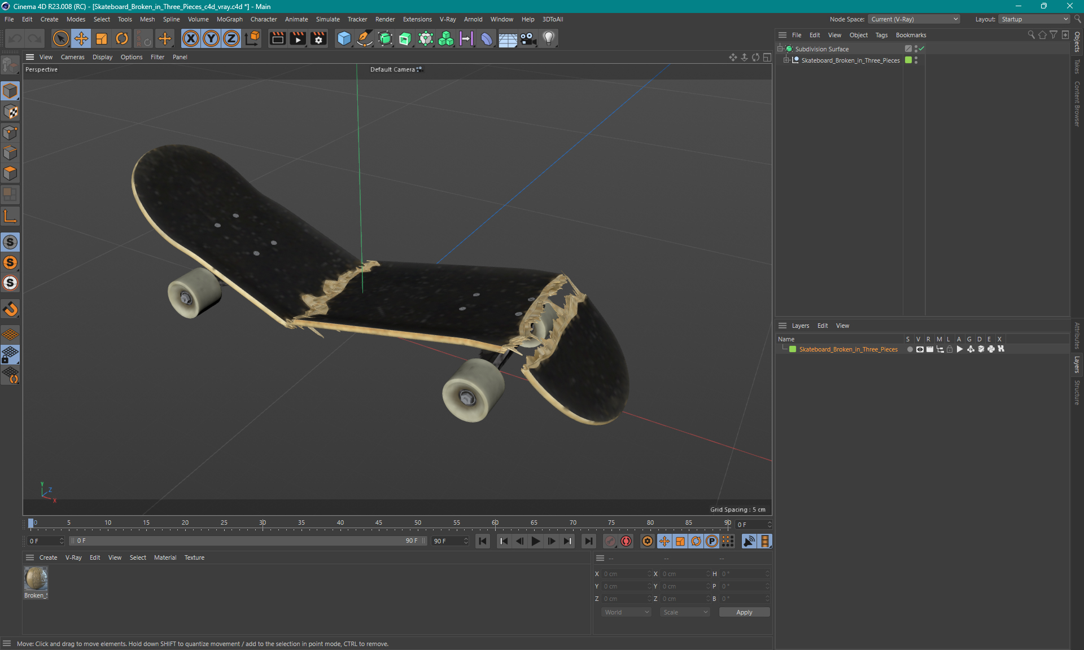Open Scale mode dropdown
Viewport: 1084px width, 650px height.
coord(685,612)
